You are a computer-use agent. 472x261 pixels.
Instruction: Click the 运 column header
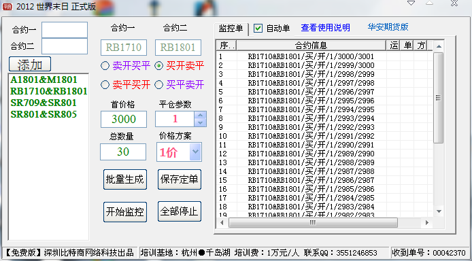[393, 46]
